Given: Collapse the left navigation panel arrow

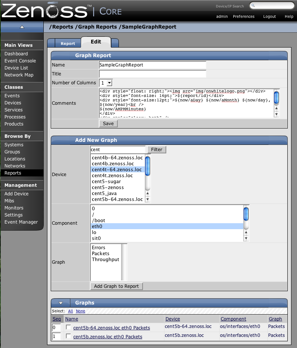Looking at the screenshot, I should (22, 27).
